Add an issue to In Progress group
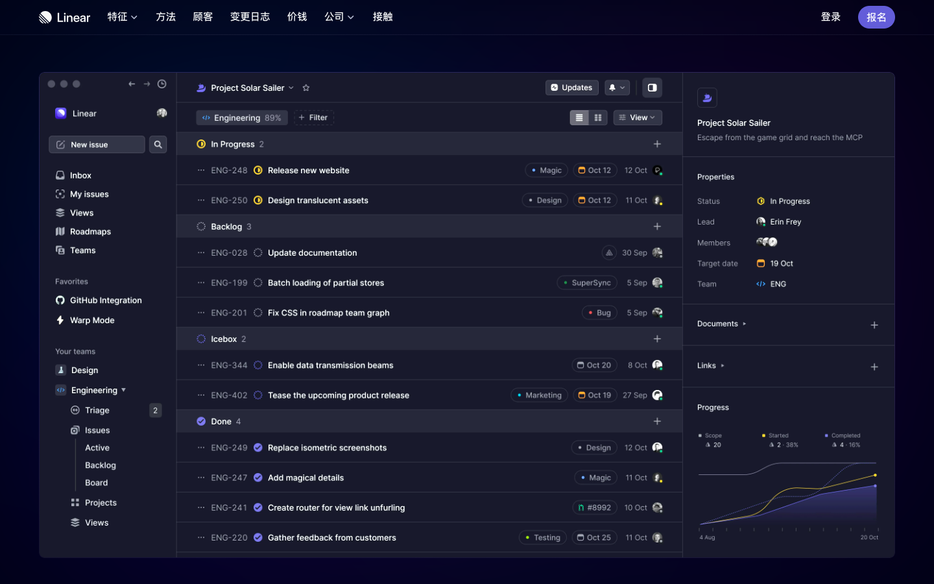Image resolution: width=934 pixels, height=584 pixels. point(657,144)
